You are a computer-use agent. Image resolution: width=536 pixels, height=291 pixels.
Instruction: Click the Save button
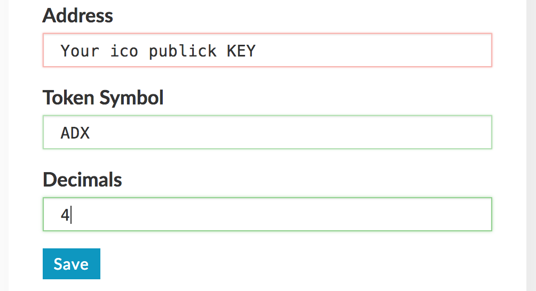click(x=71, y=264)
